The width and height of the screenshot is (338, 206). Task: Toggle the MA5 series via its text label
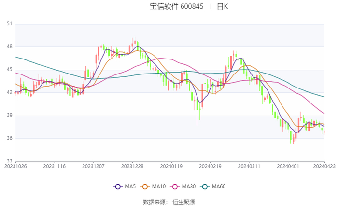coord(130,187)
